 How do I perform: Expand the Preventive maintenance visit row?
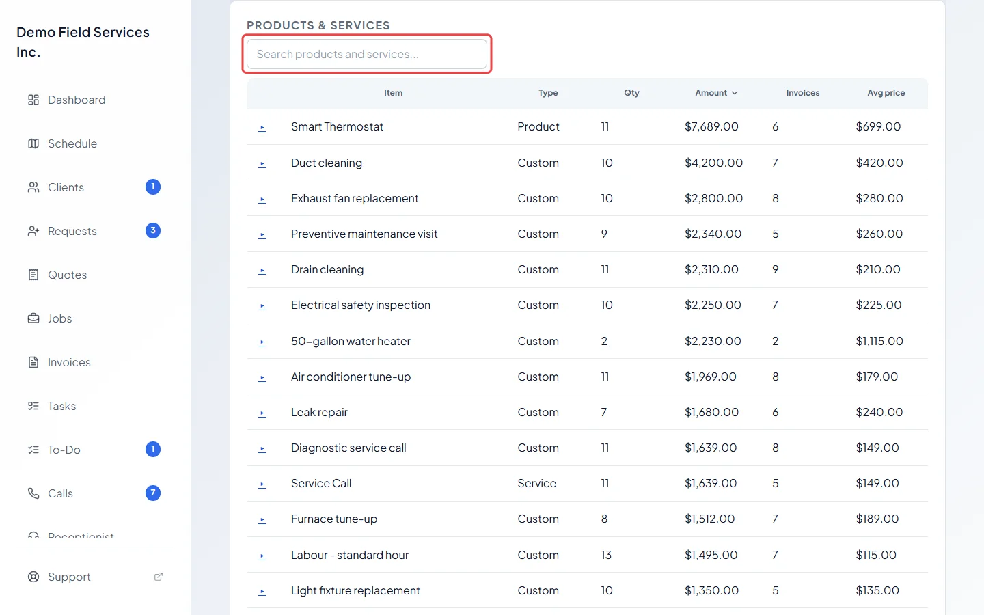262,235
